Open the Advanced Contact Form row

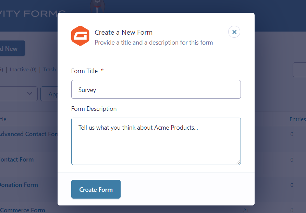[x=29, y=134]
